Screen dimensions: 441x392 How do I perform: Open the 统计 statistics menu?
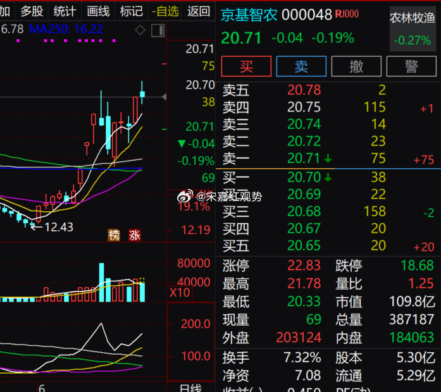tap(65, 11)
